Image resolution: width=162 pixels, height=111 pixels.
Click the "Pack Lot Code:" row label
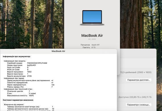click(x=14, y=67)
